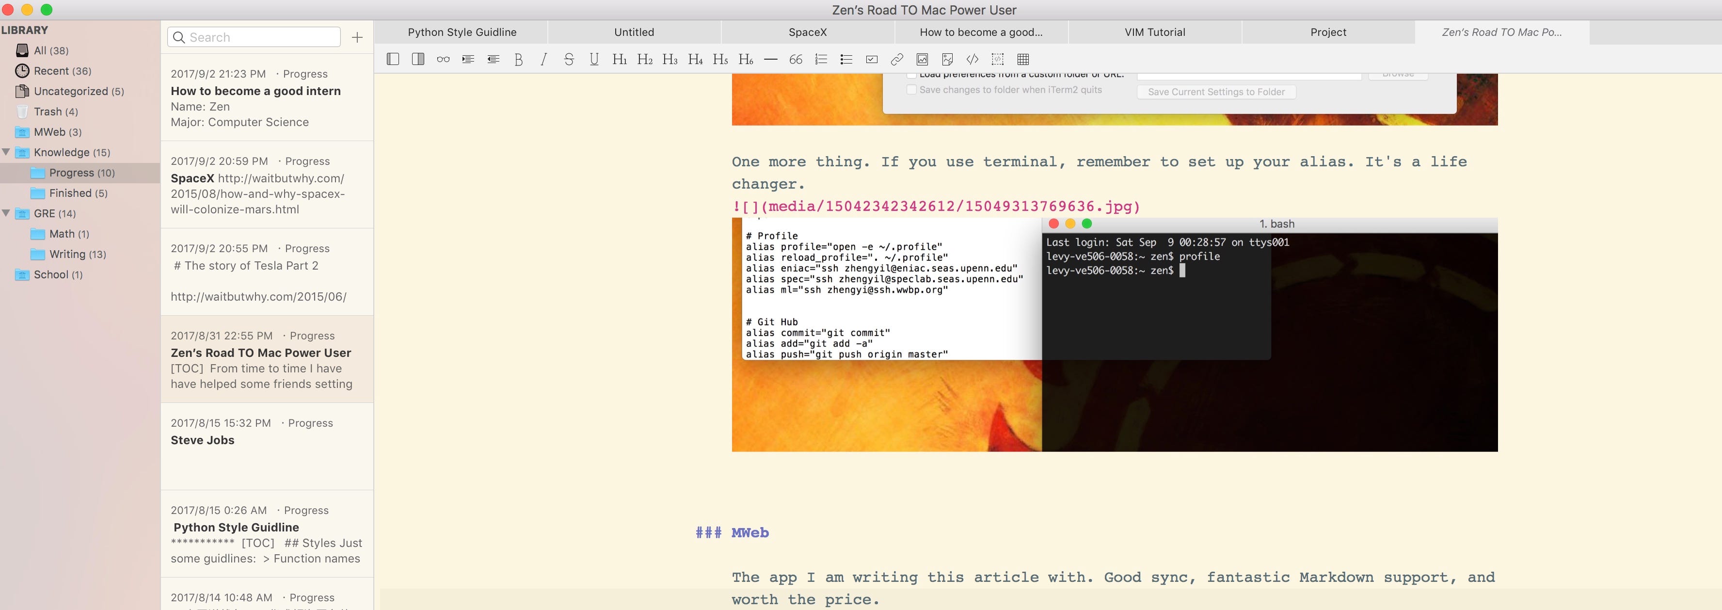This screenshot has height=610, width=1722.
Task: Switch to the Python Style Guidline tab
Action: coord(462,32)
